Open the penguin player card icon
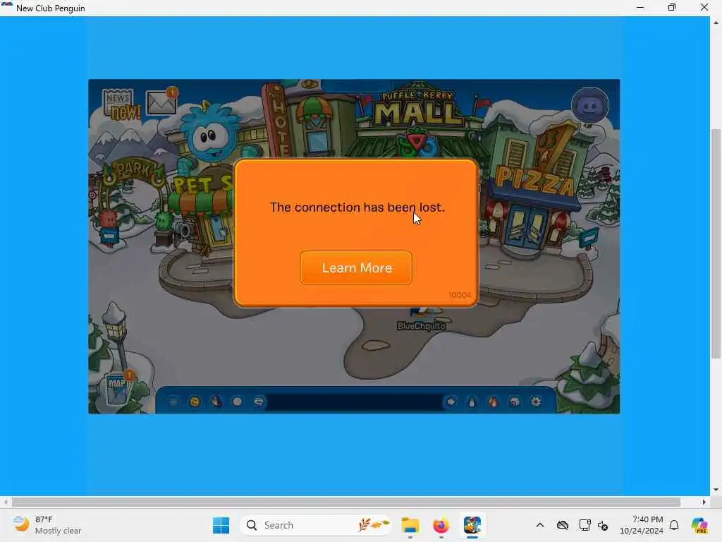Viewport: 722px width, 542px height. [472, 402]
